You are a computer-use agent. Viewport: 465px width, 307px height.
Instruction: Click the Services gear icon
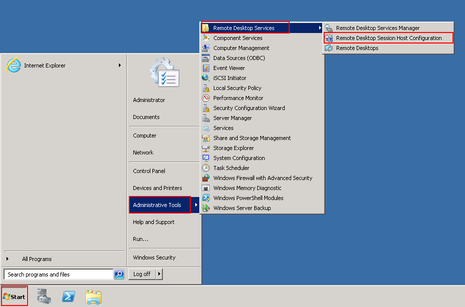pyautogui.click(x=206, y=128)
